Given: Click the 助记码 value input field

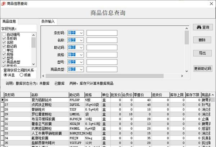Looking at the screenshot, I should pyautogui.click(x=102, y=48).
